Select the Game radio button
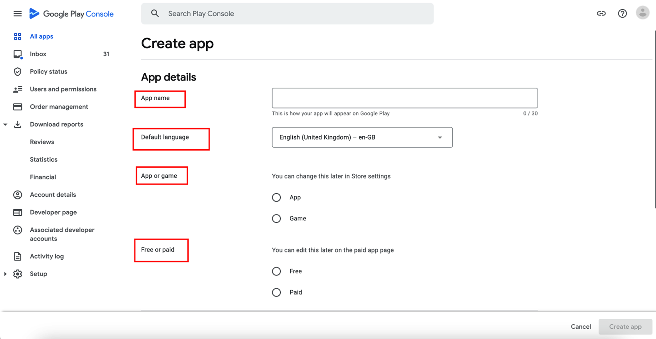The image size is (656, 339). [276, 219]
